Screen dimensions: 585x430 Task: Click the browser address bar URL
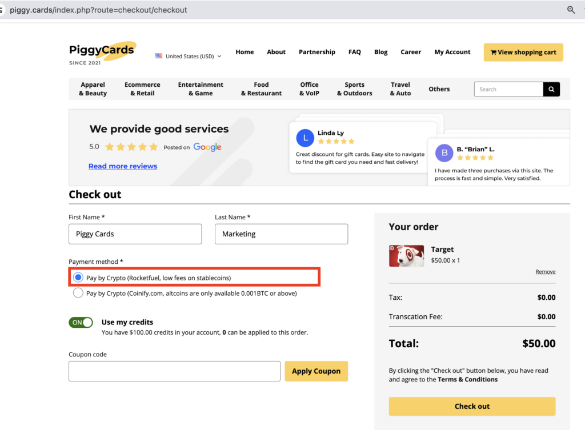coord(98,10)
